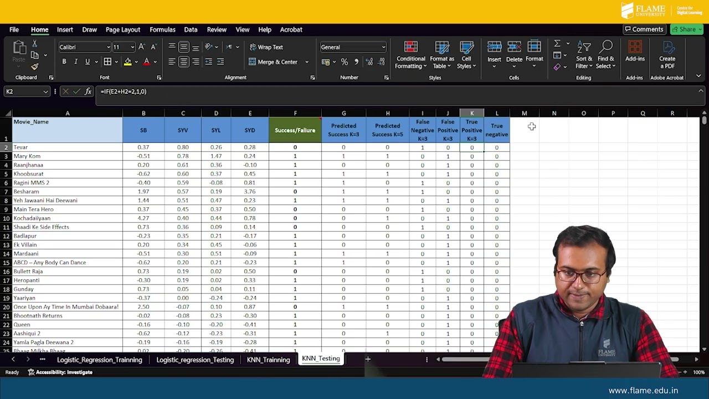
Task: Apply the red Font Color swatch
Action: click(x=146, y=62)
